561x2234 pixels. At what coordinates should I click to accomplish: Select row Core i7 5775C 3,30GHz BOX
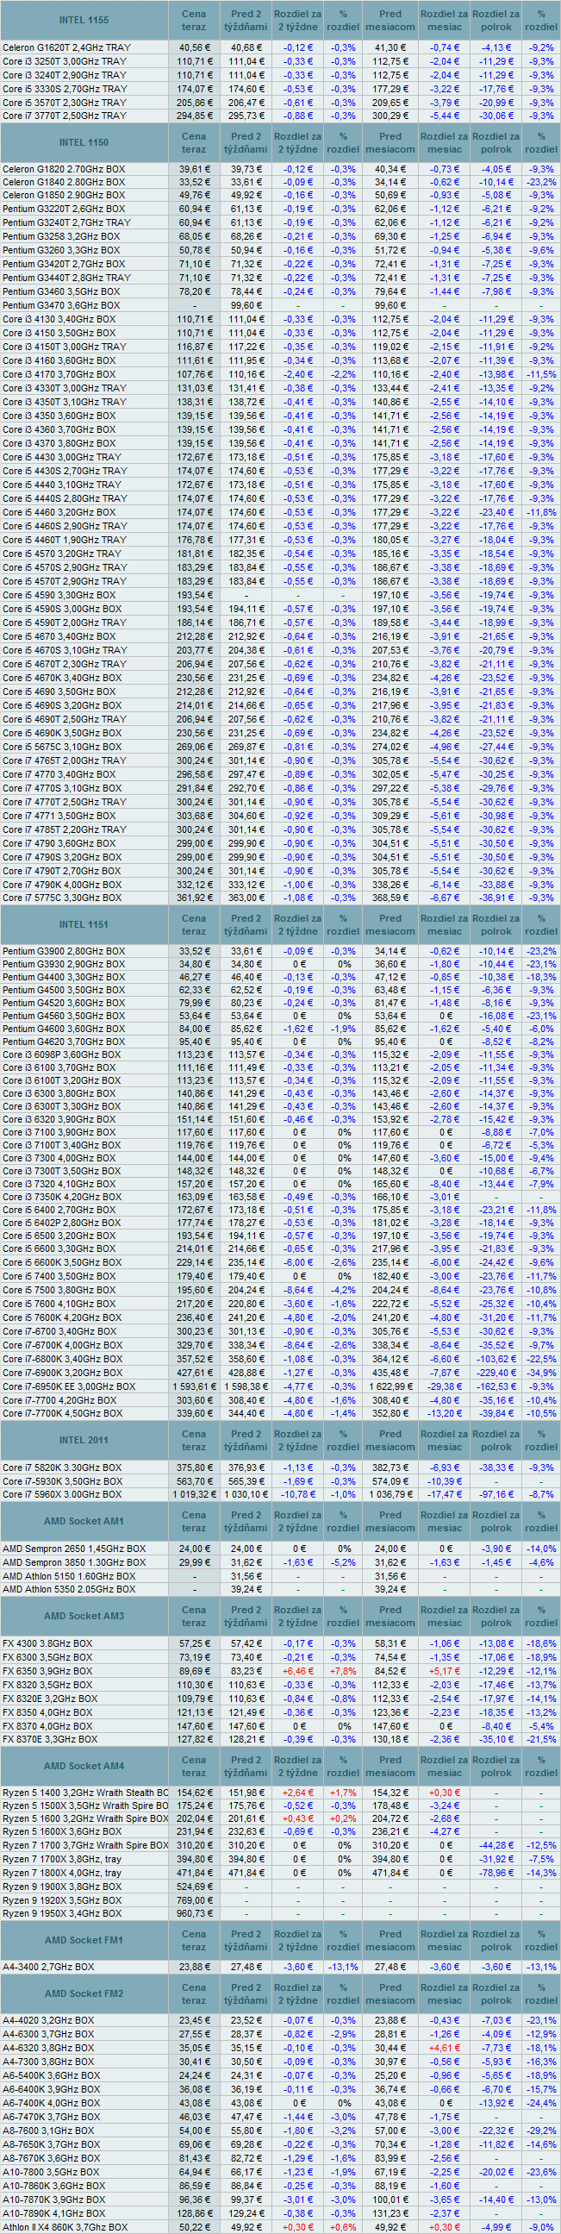[x=280, y=898]
